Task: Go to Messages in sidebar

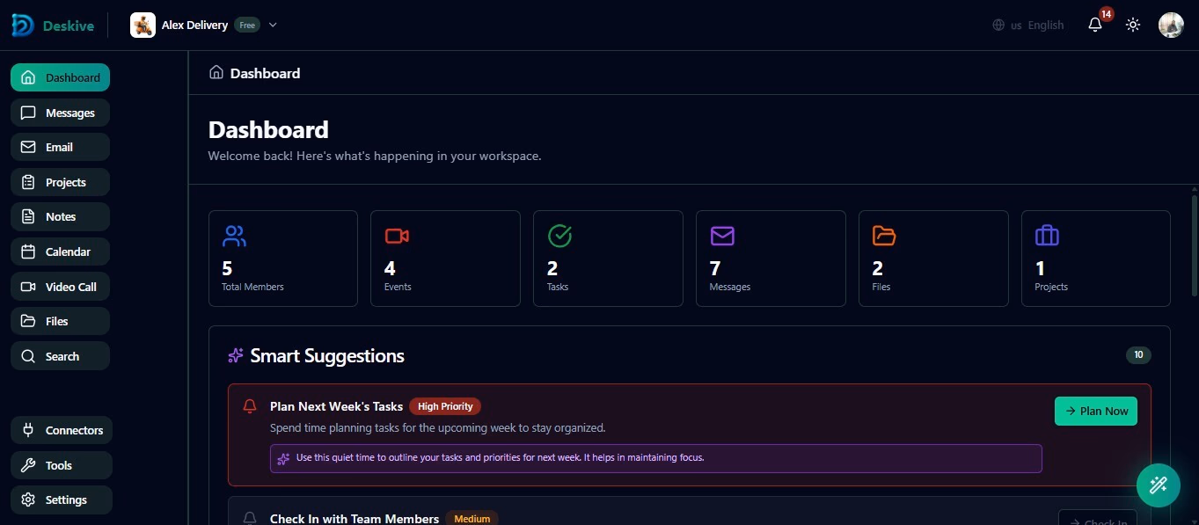Action: (x=60, y=113)
